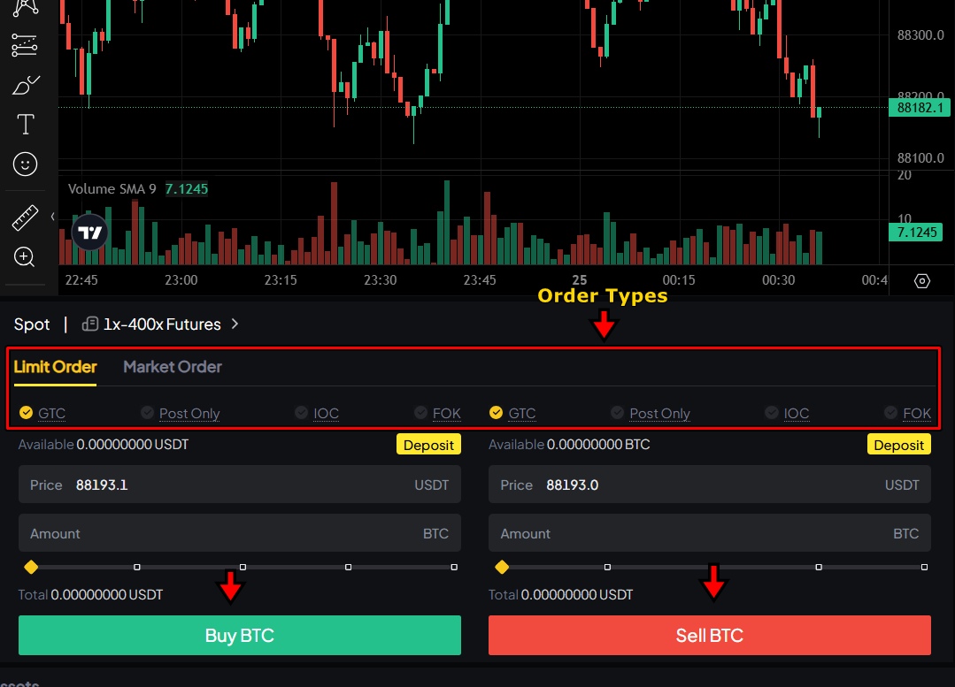955x687 pixels.
Task: Select the Brush drawing tool
Action: tap(25, 84)
